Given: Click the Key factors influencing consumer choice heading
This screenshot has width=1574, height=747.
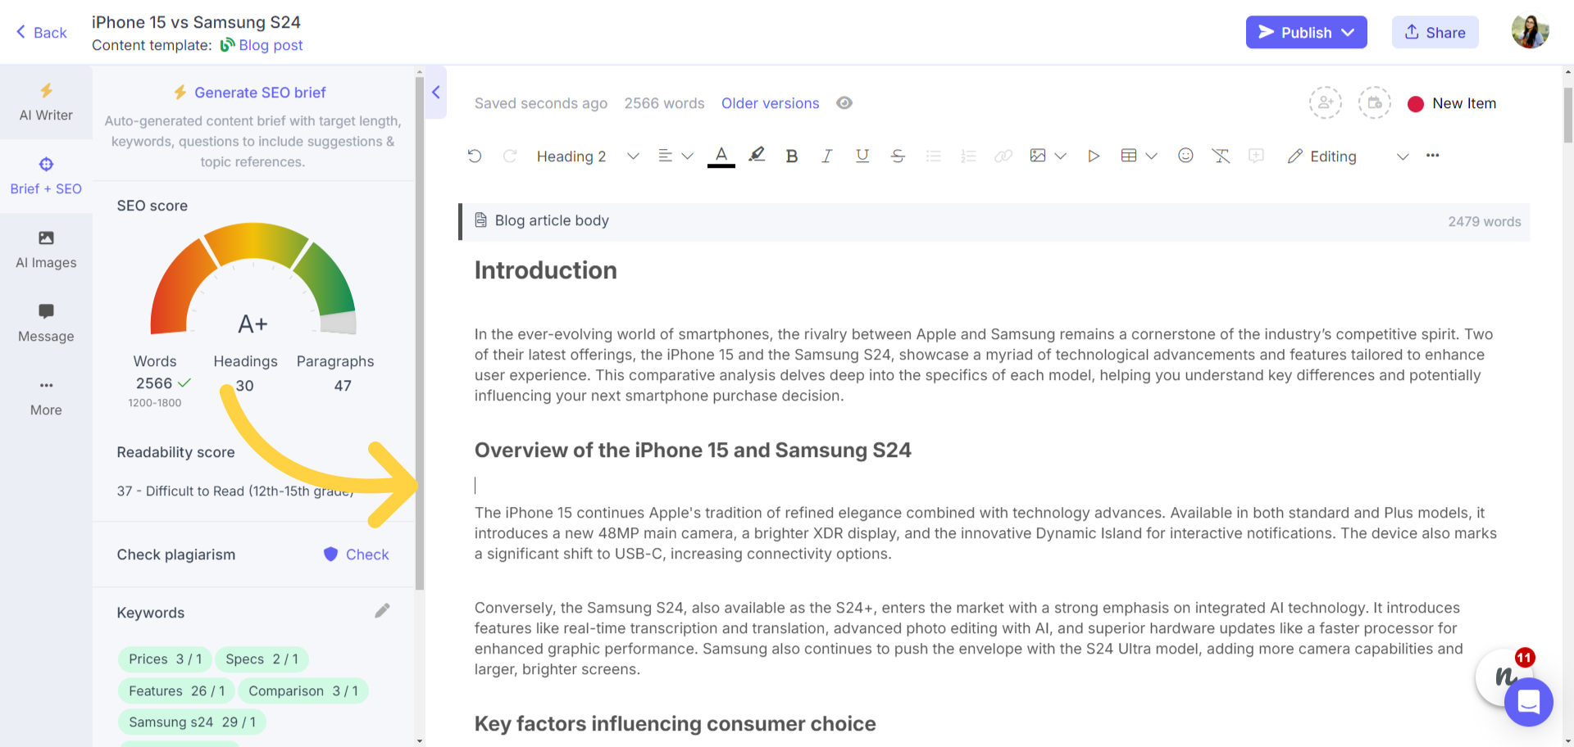Looking at the screenshot, I should [675, 724].
